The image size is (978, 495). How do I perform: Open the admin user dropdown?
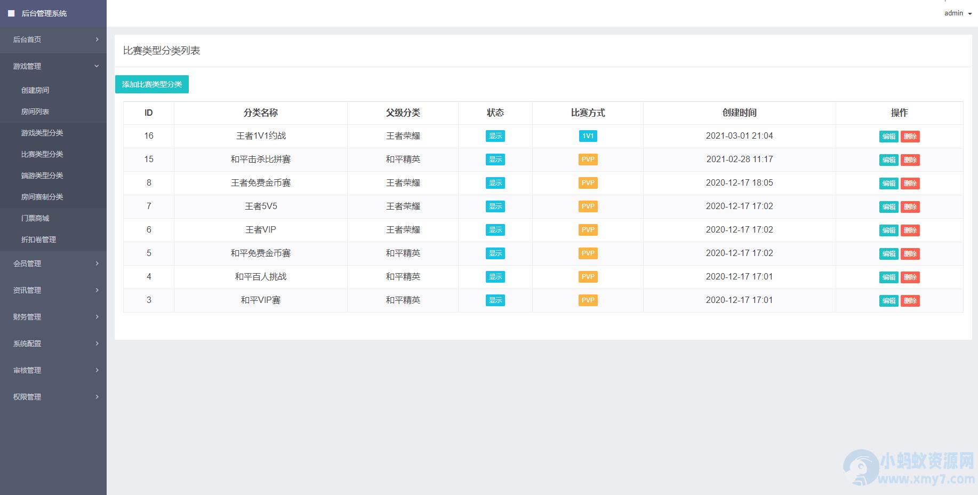click(958, 13)
